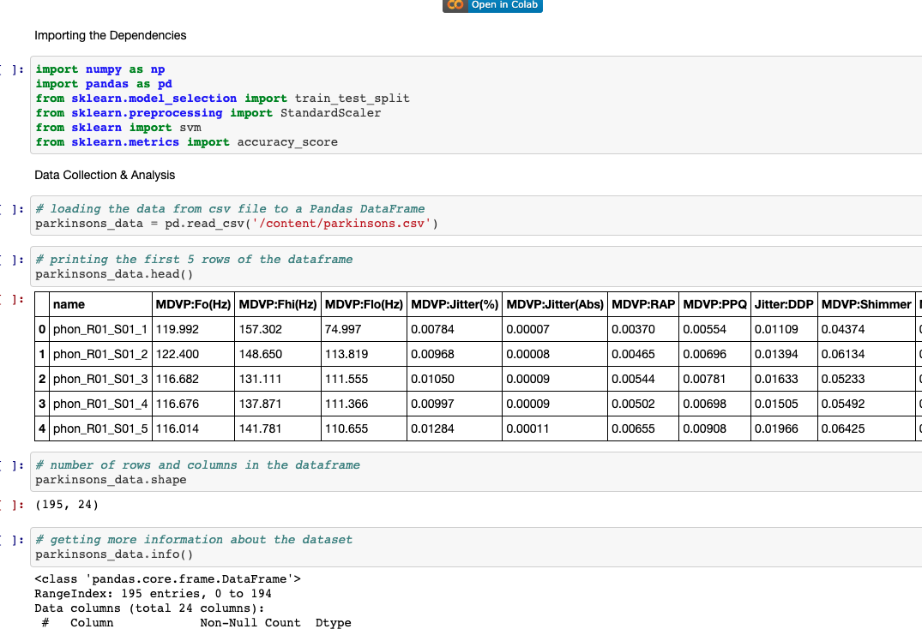Click the 'RangeIndex: 195 entries' output line
Viewport: 922px width, 635px height.
[x=153, y=593]
